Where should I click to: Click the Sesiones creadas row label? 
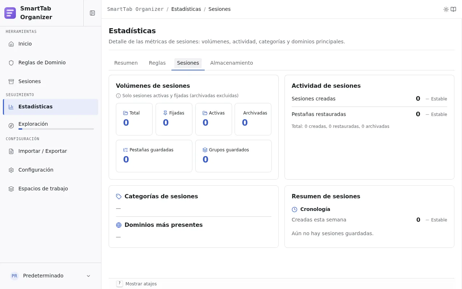click(314, 99)
